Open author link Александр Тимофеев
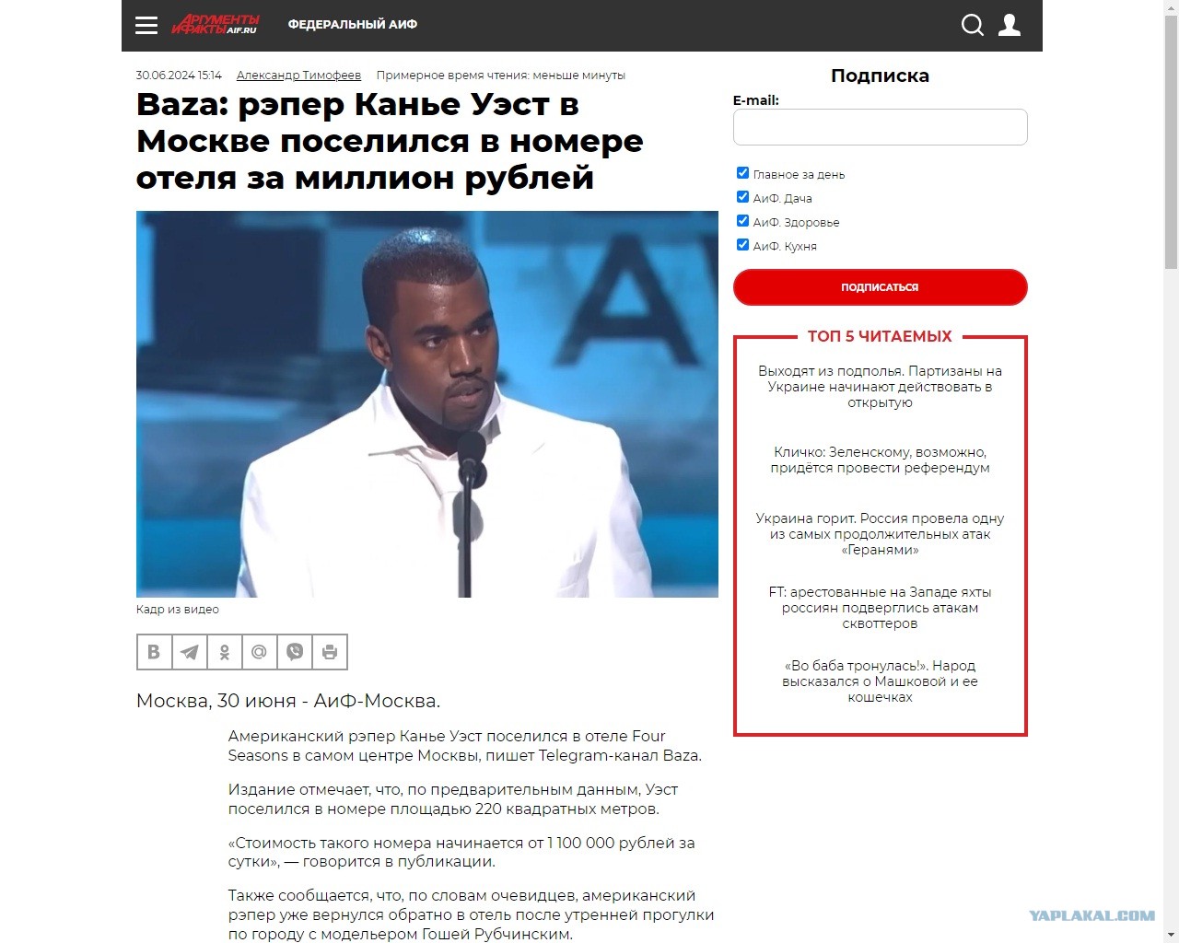The image size is (1179, 943). [x=298, y=76]
